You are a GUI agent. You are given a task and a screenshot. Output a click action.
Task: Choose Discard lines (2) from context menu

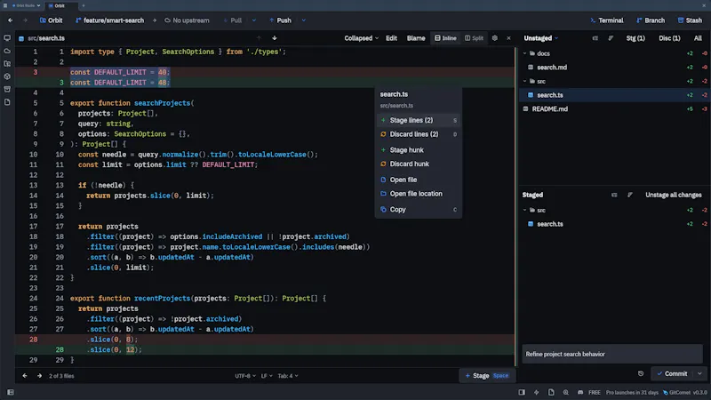coord(418,134)
